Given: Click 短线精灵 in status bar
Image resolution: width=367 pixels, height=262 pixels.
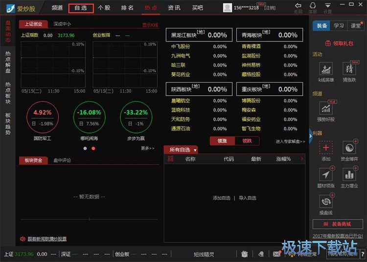Looking at the screenshot, I should (x=204, y=254).
